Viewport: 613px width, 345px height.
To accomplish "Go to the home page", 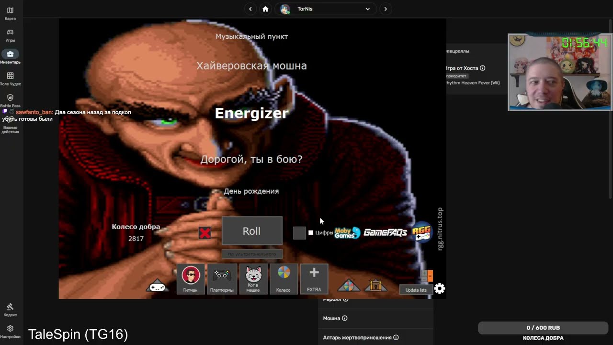I will (x=265, y=9).
